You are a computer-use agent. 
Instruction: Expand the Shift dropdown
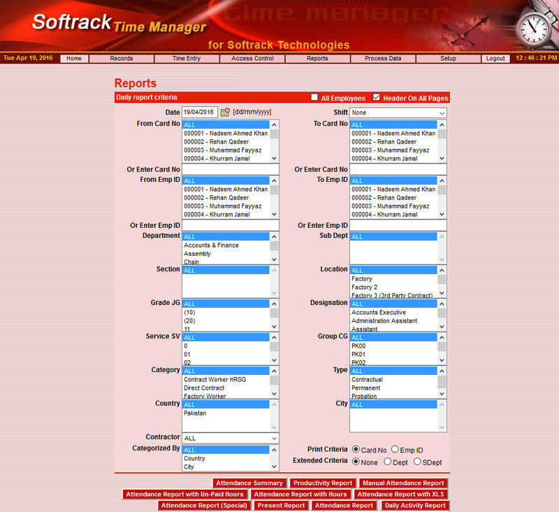pyautogui.click(x=398, y=113)
